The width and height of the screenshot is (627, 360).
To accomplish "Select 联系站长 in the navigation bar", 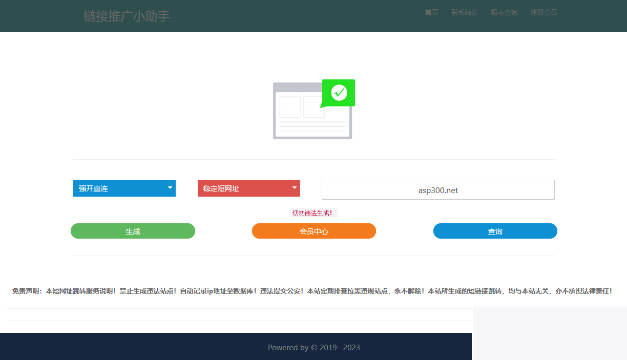I will (464, 12).
